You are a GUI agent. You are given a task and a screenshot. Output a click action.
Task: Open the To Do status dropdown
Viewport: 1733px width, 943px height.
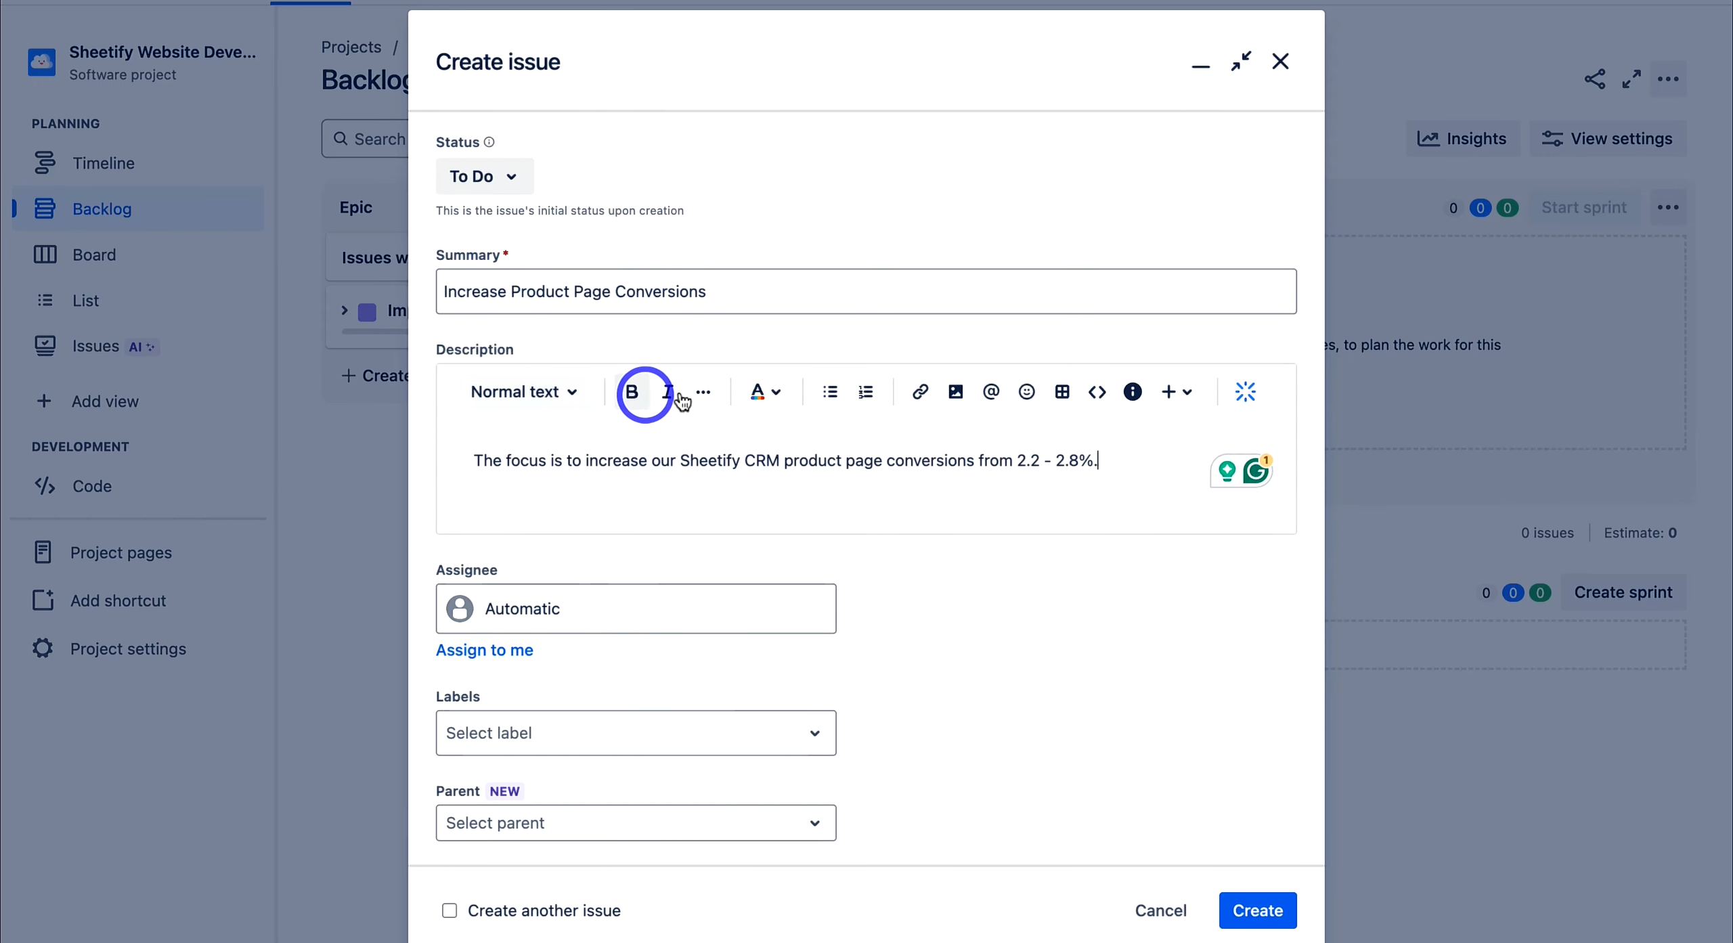click(484, 177)
